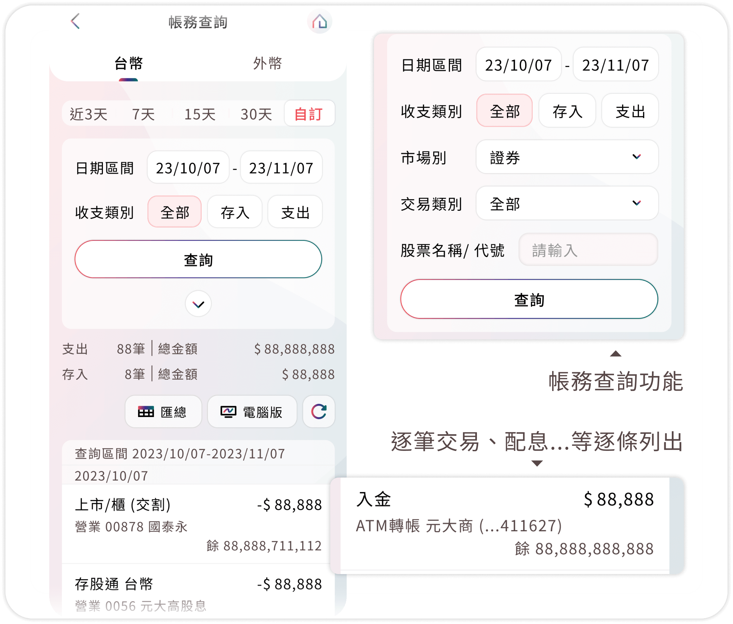
Task: Open the 電腦版 desktop version button
Action: point(252,412)
